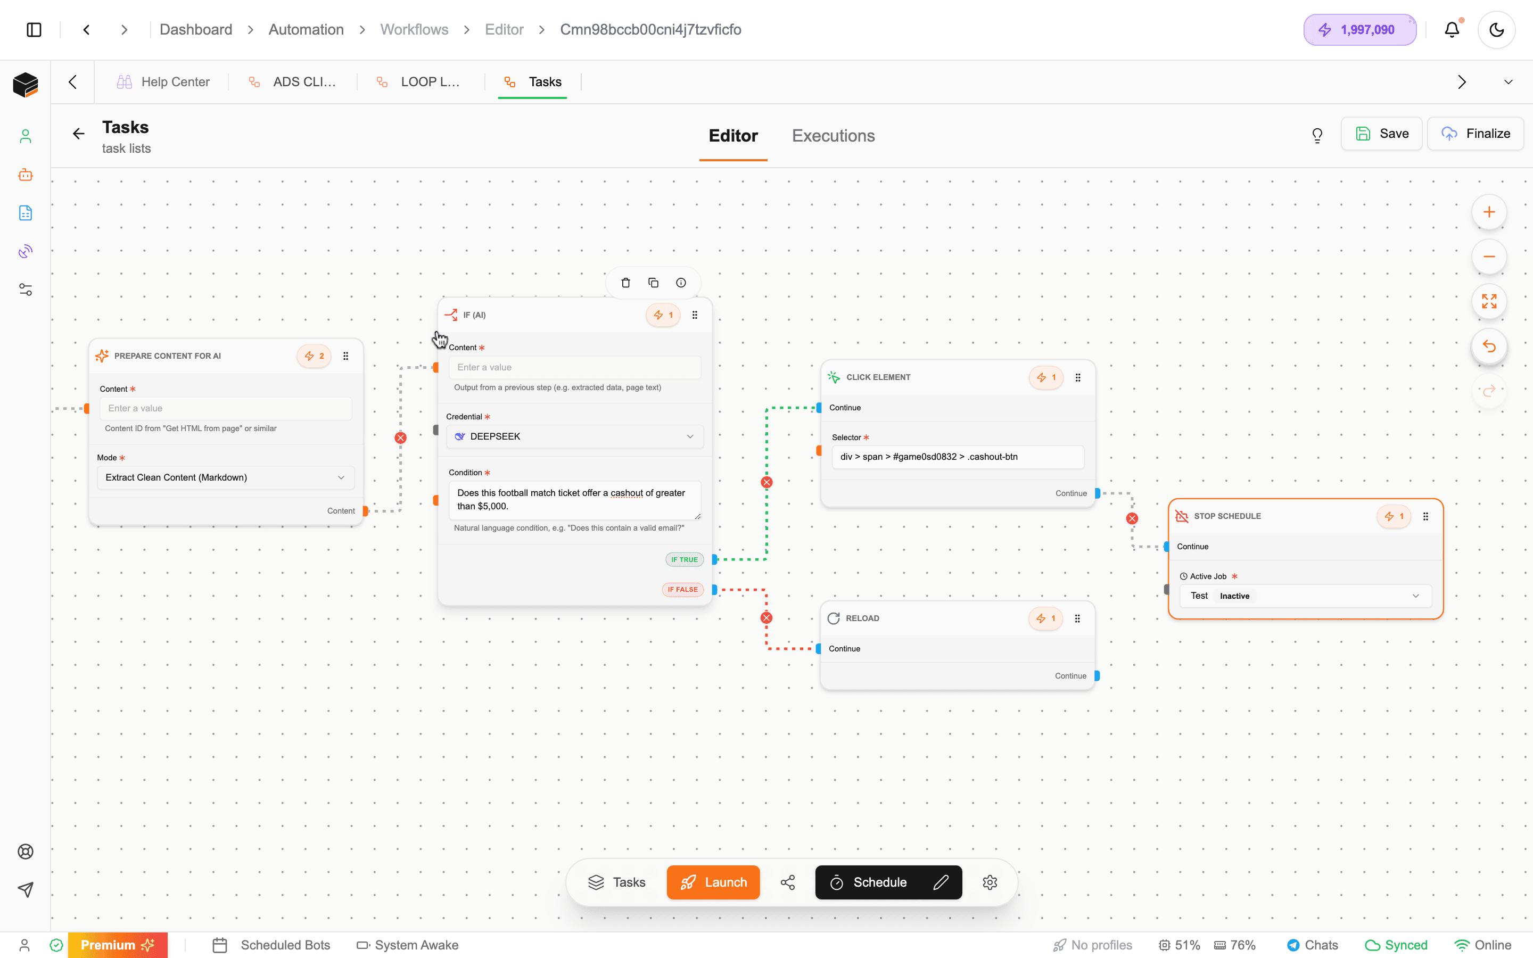
Task: Click the Launch button
Action: (x=713, y=882)
